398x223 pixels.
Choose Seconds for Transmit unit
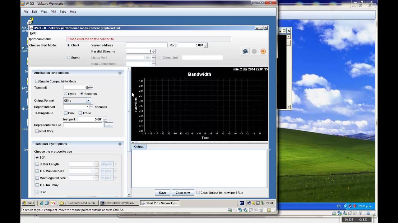point(82,94)
